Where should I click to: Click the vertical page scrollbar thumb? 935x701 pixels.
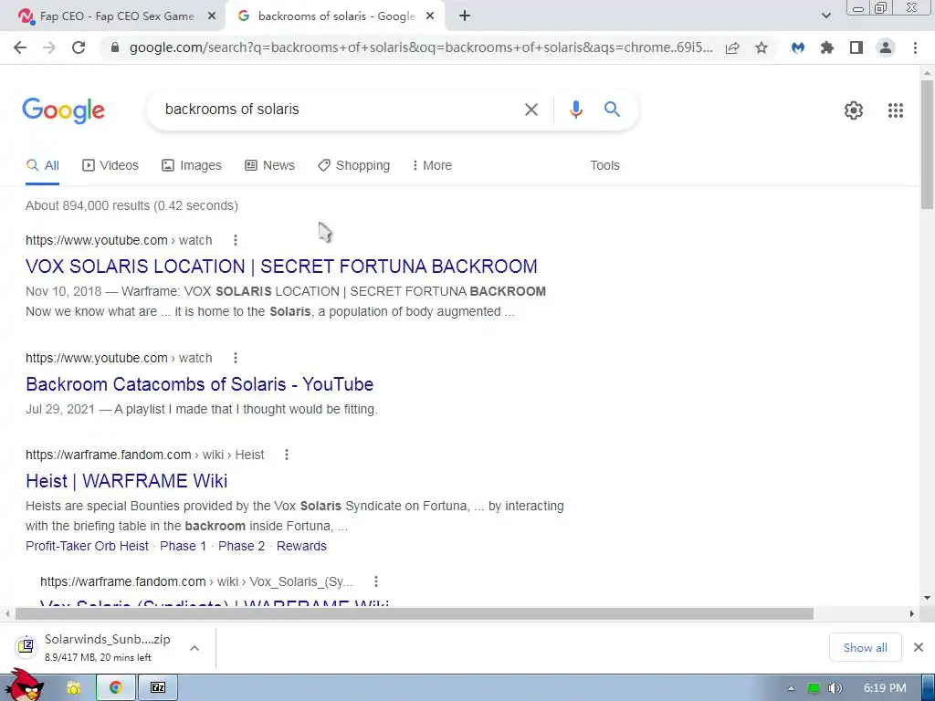[927, 144]
